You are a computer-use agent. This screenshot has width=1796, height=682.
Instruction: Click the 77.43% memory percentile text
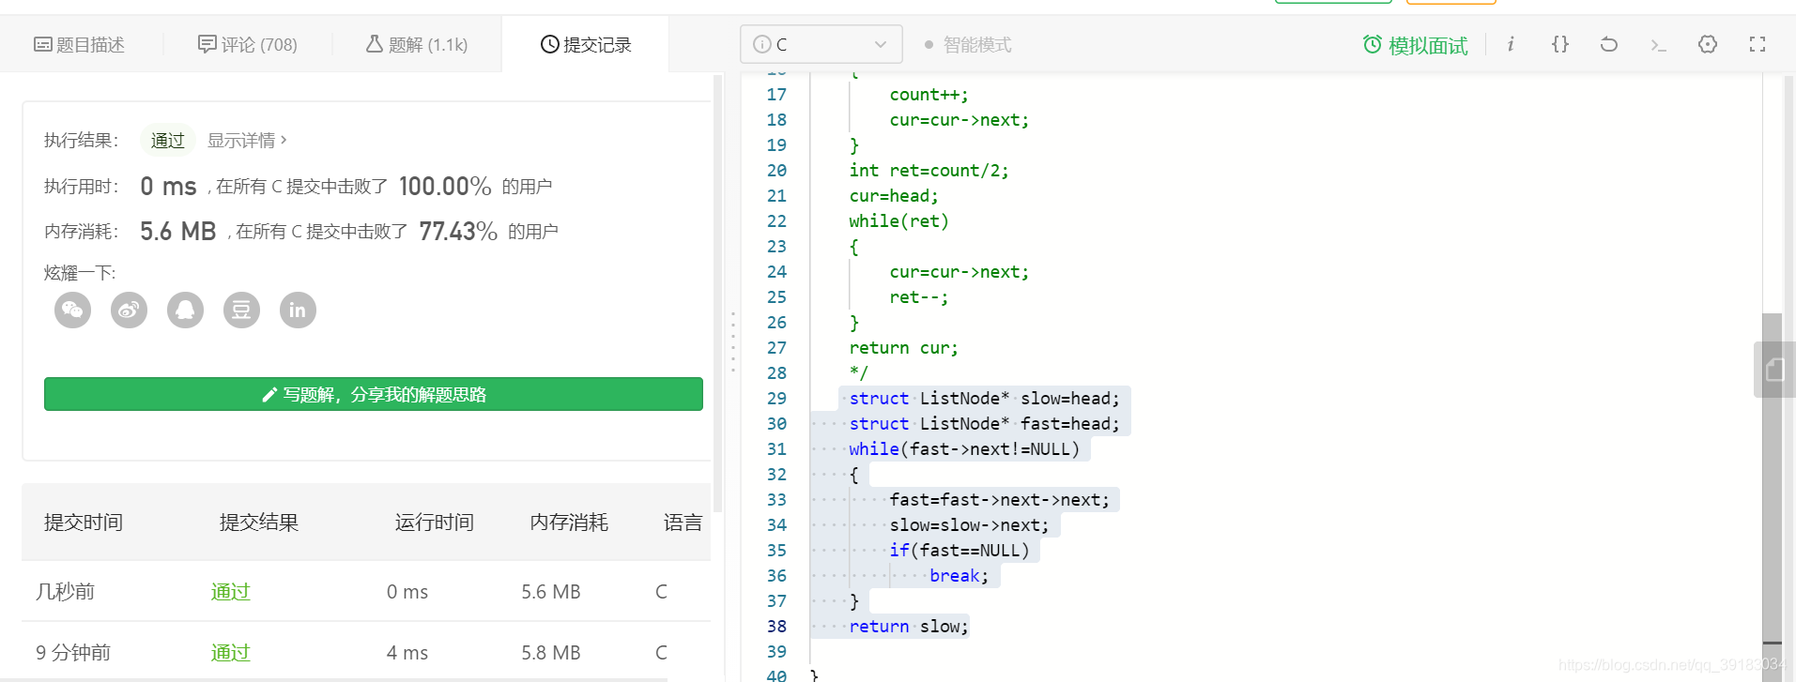458,231
